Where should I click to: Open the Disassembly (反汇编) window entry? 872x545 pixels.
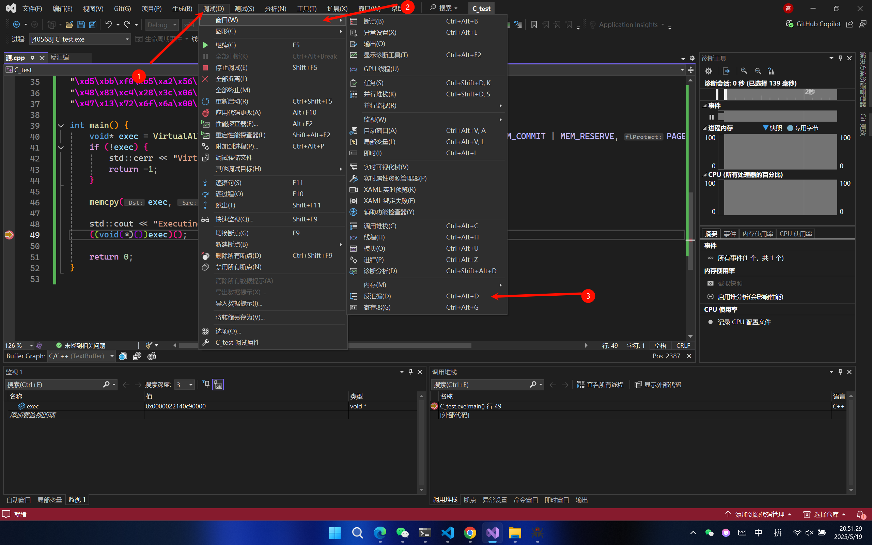(x=377, y=296)
